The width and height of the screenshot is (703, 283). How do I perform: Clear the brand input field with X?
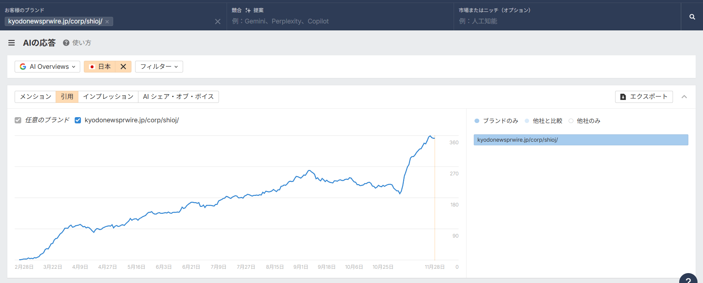[217, 22]
